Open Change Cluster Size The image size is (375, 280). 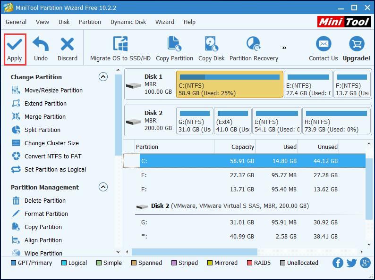point(45,143)
